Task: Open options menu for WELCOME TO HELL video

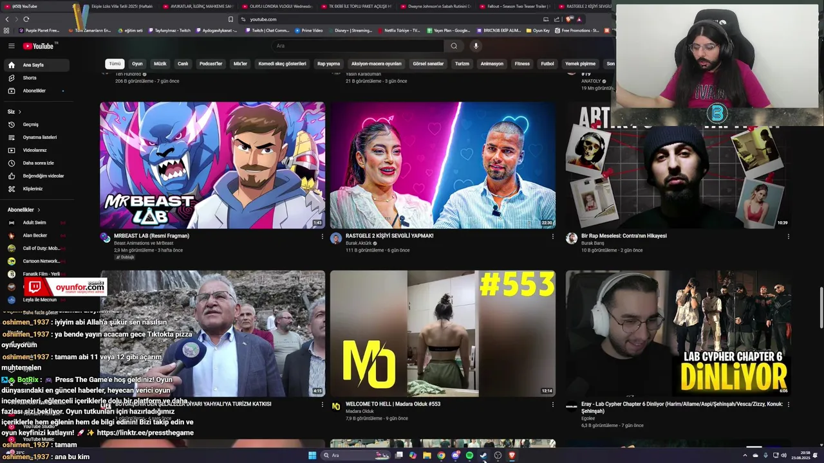Action: pyautogui.click(x=552, y=404)
